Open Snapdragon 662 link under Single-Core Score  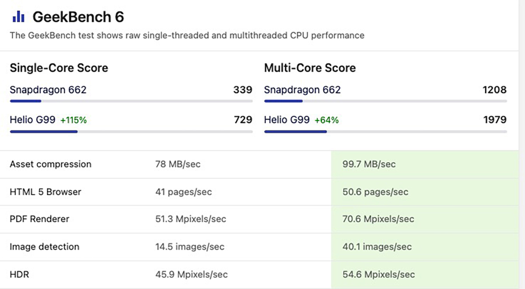point(48,90)
